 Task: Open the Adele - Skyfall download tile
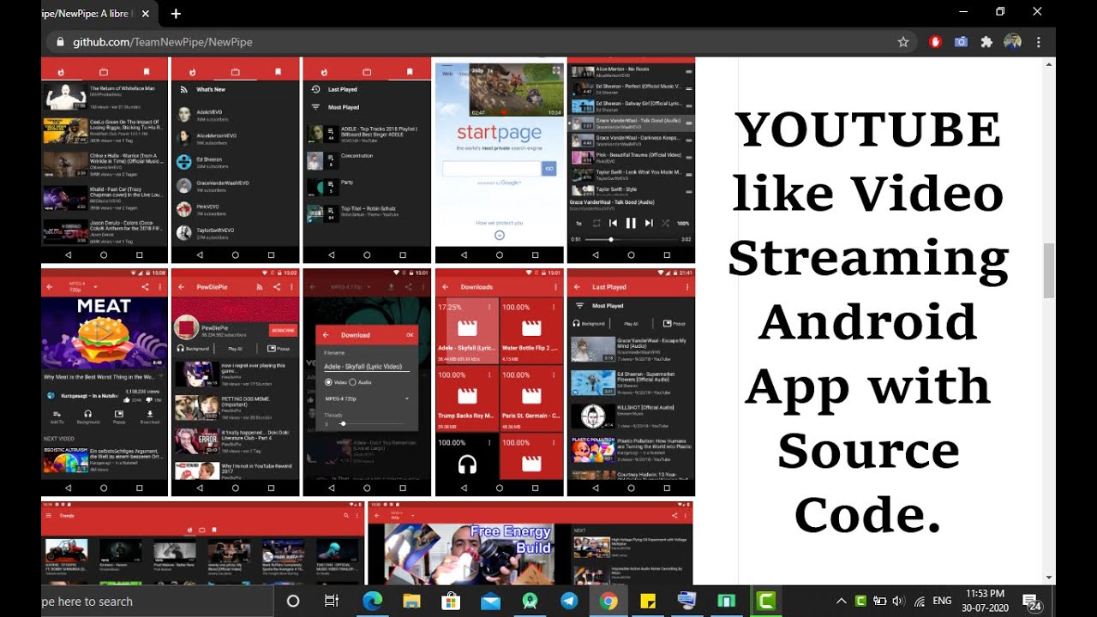(465, 332)
